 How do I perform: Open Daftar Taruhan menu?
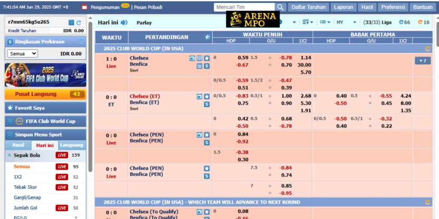point(309,7)
